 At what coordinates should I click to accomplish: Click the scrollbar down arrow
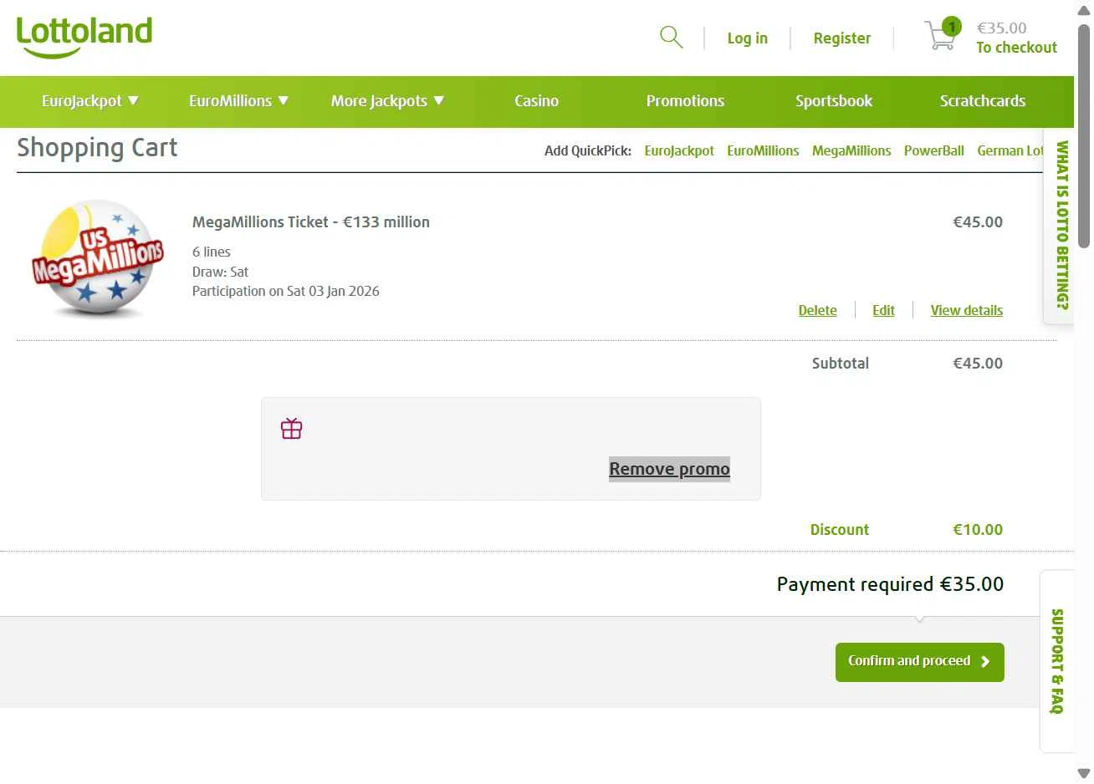1084,773
